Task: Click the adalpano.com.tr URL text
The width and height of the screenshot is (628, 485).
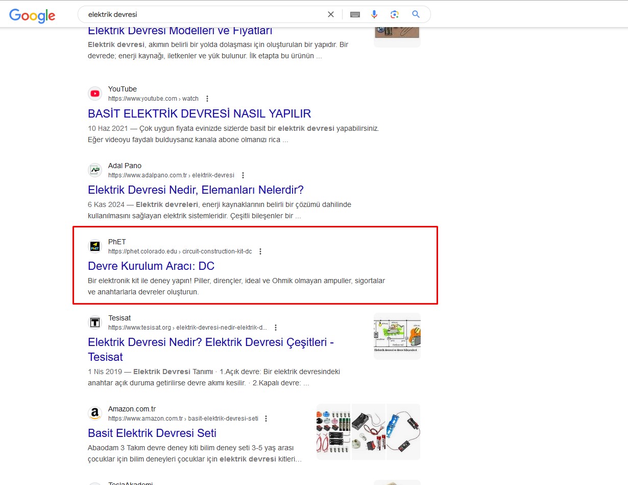Action: click(x=171, y=175)
